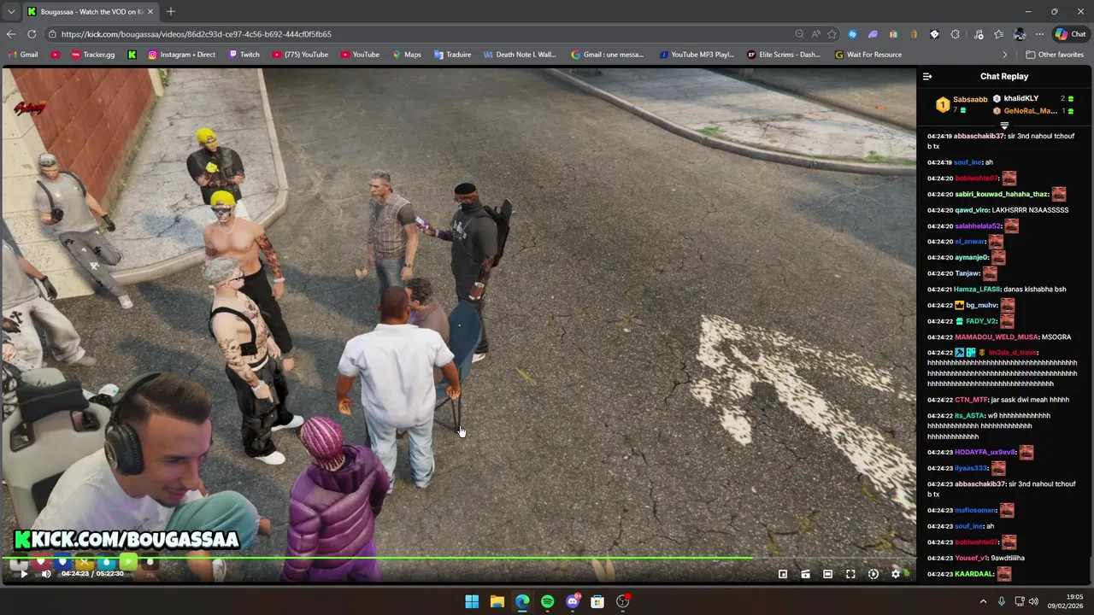Collapse the Chat Replay panel
1094x615 pixels.
coord(927,77)
